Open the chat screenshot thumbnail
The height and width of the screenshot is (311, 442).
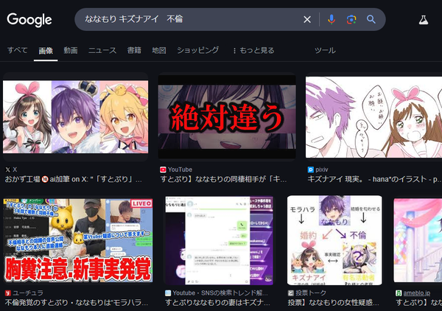(220, 240)
